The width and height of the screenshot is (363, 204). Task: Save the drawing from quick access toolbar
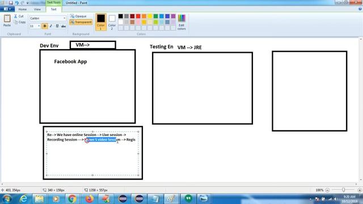pos(11,3)
